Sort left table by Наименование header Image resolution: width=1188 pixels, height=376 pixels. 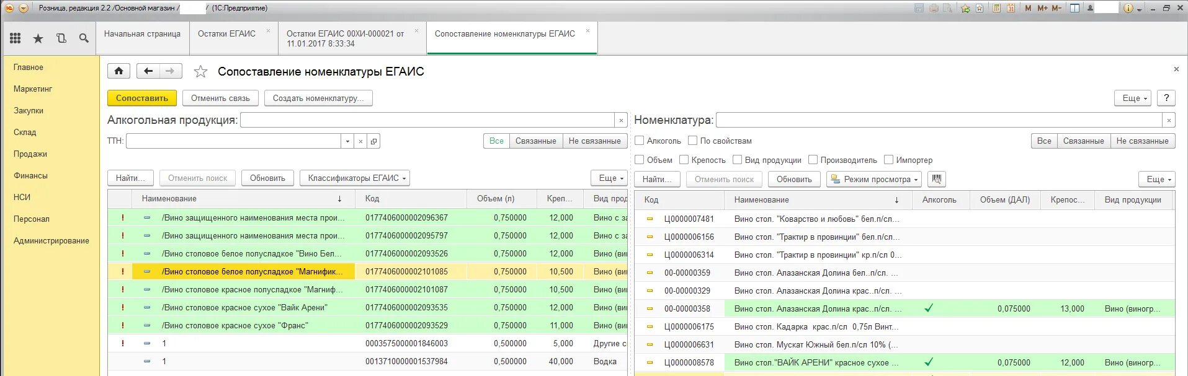[x=243, y=198]
